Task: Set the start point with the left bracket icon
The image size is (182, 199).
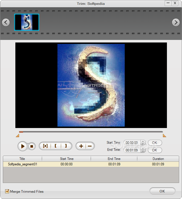Action: click(56, 146)
